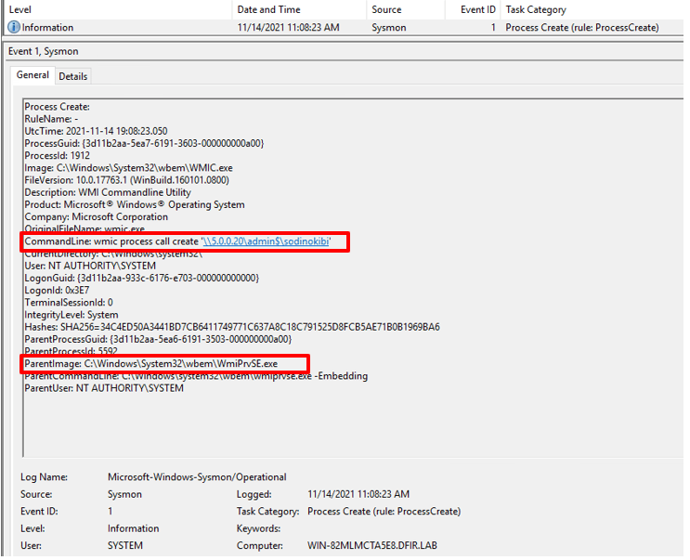Click the 'Event 1, Sysmon' pane header
The height and width of the screenshot is (560, 690).
pyautogui.click(x=41, y=49)
